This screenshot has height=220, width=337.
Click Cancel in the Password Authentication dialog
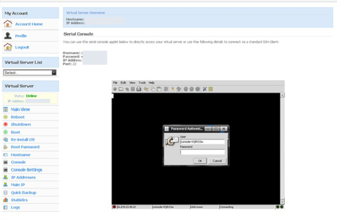217,161
